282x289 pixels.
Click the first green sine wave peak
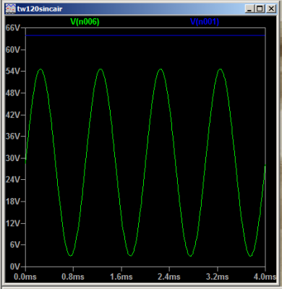coord(40,69)
